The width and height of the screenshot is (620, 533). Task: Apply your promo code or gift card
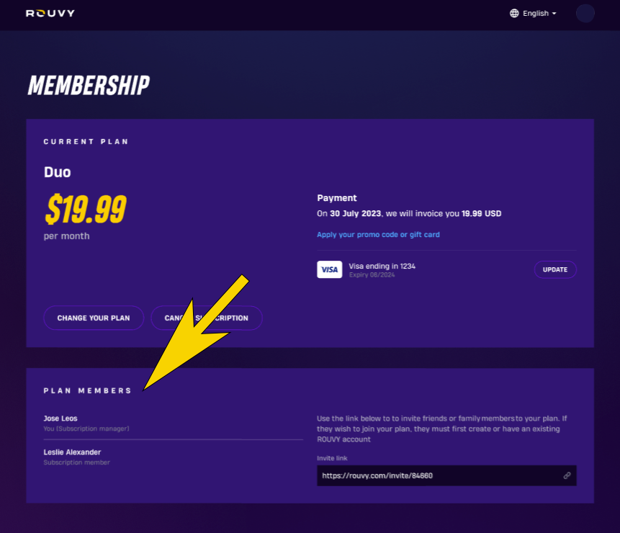click(378, 235)
